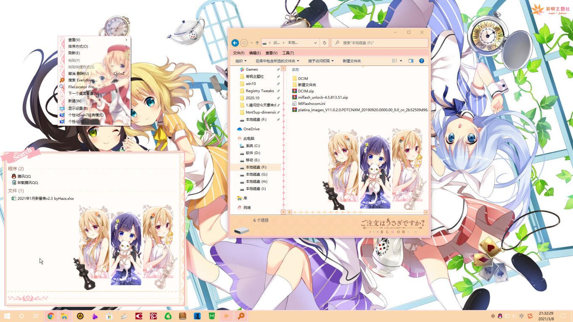Click the view layout icon in Explorer
573x322 pixels.
pyautogui.click(x=394, y=61)
